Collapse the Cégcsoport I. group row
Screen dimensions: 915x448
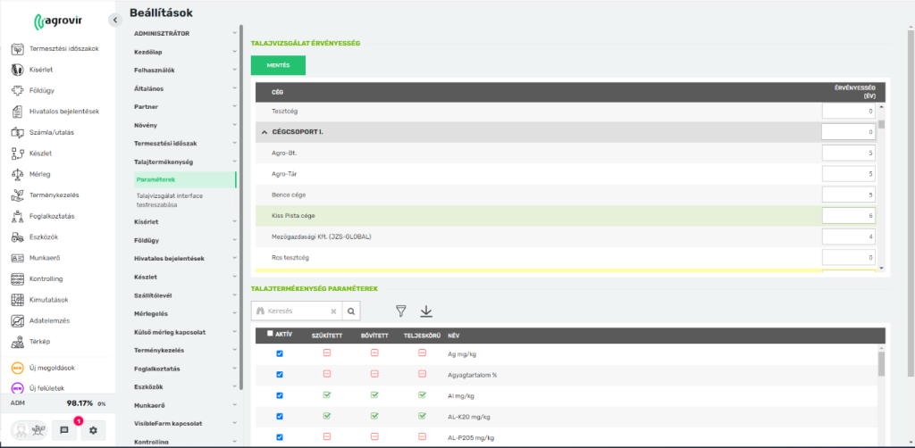click(x=264, y=132)
